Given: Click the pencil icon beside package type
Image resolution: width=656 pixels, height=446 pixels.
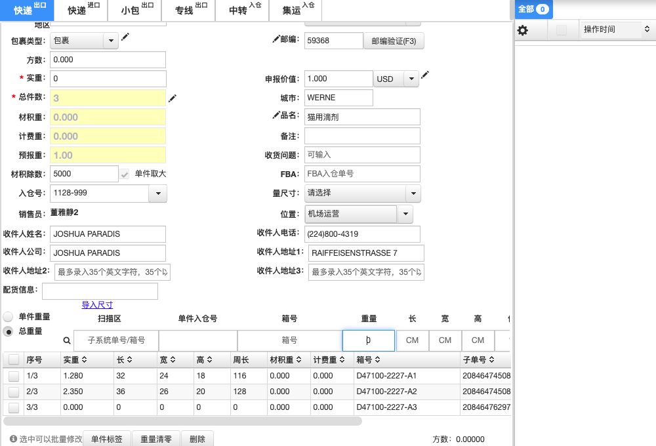Looking at the screenshot, I should pyautogui.click(x=125, y=37).
